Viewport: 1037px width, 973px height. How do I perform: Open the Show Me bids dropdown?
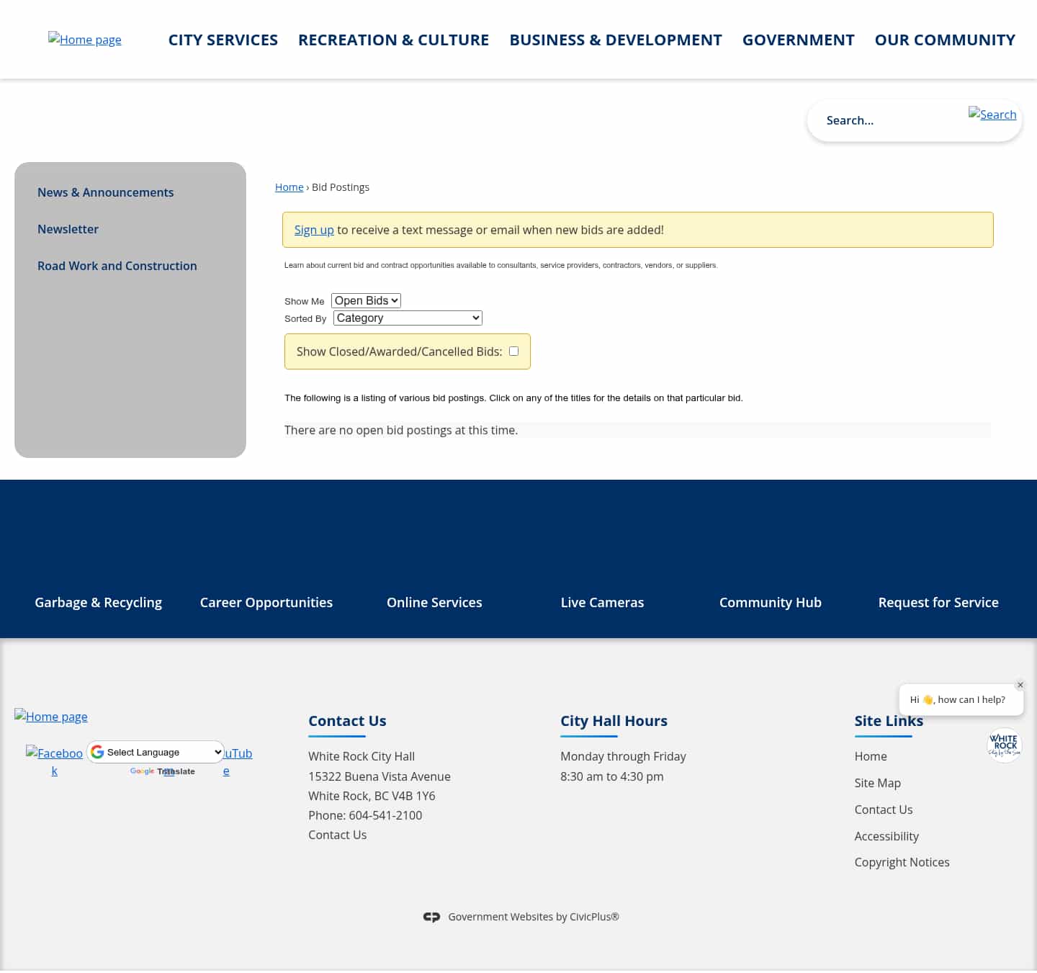click(366, 300)
